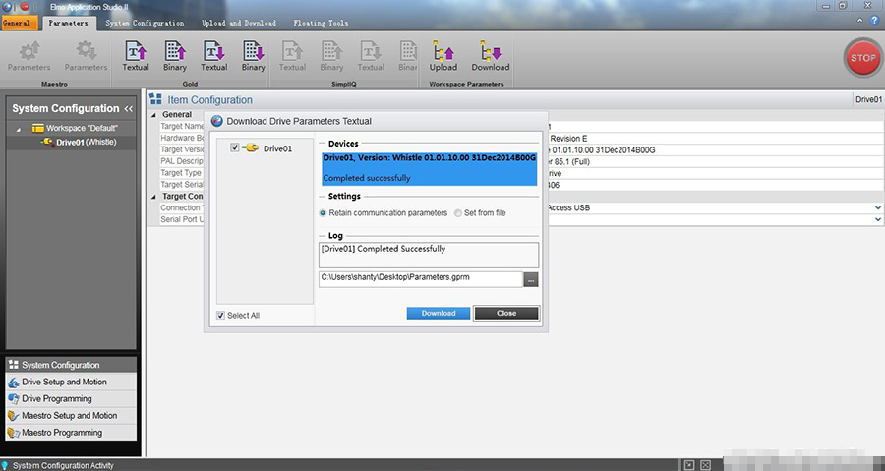Collapse the Workspace "Default" tree node

19,129
